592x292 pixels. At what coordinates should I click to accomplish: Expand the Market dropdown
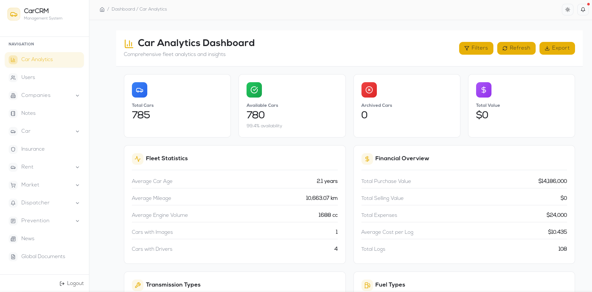click(x=77, y=185)
